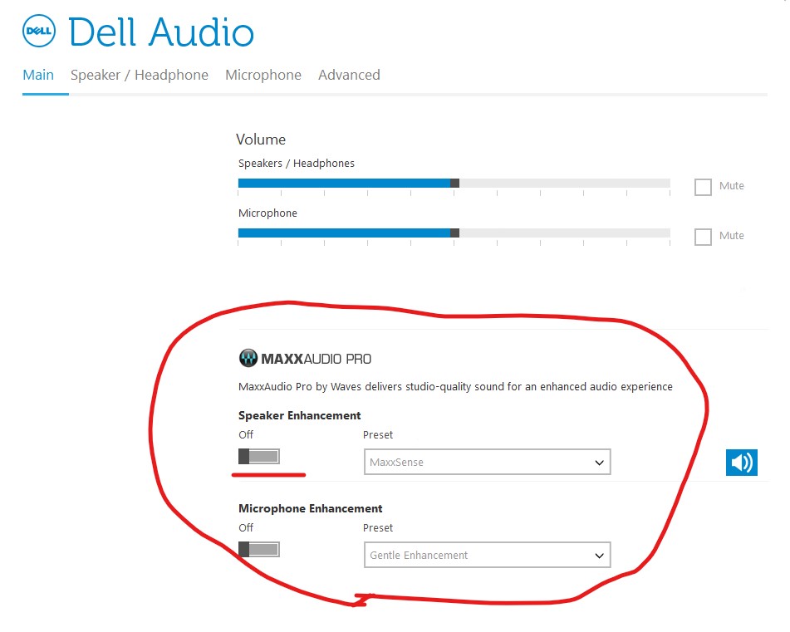Click the Microphone label above the volume slider
Image resolution: width=790 pixels, height=632 pixels.
pos(267,213)
